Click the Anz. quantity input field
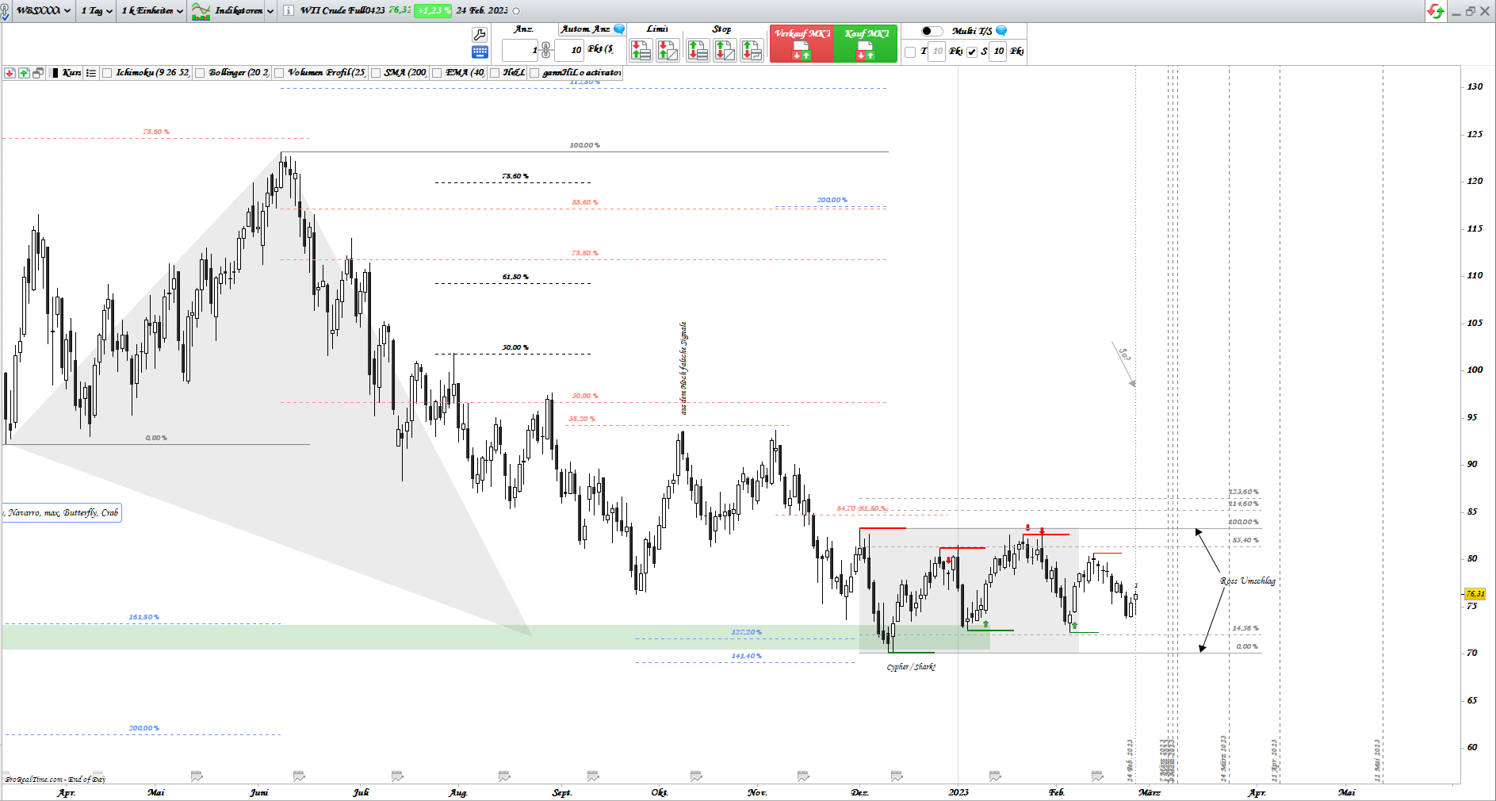 [520, 51]
